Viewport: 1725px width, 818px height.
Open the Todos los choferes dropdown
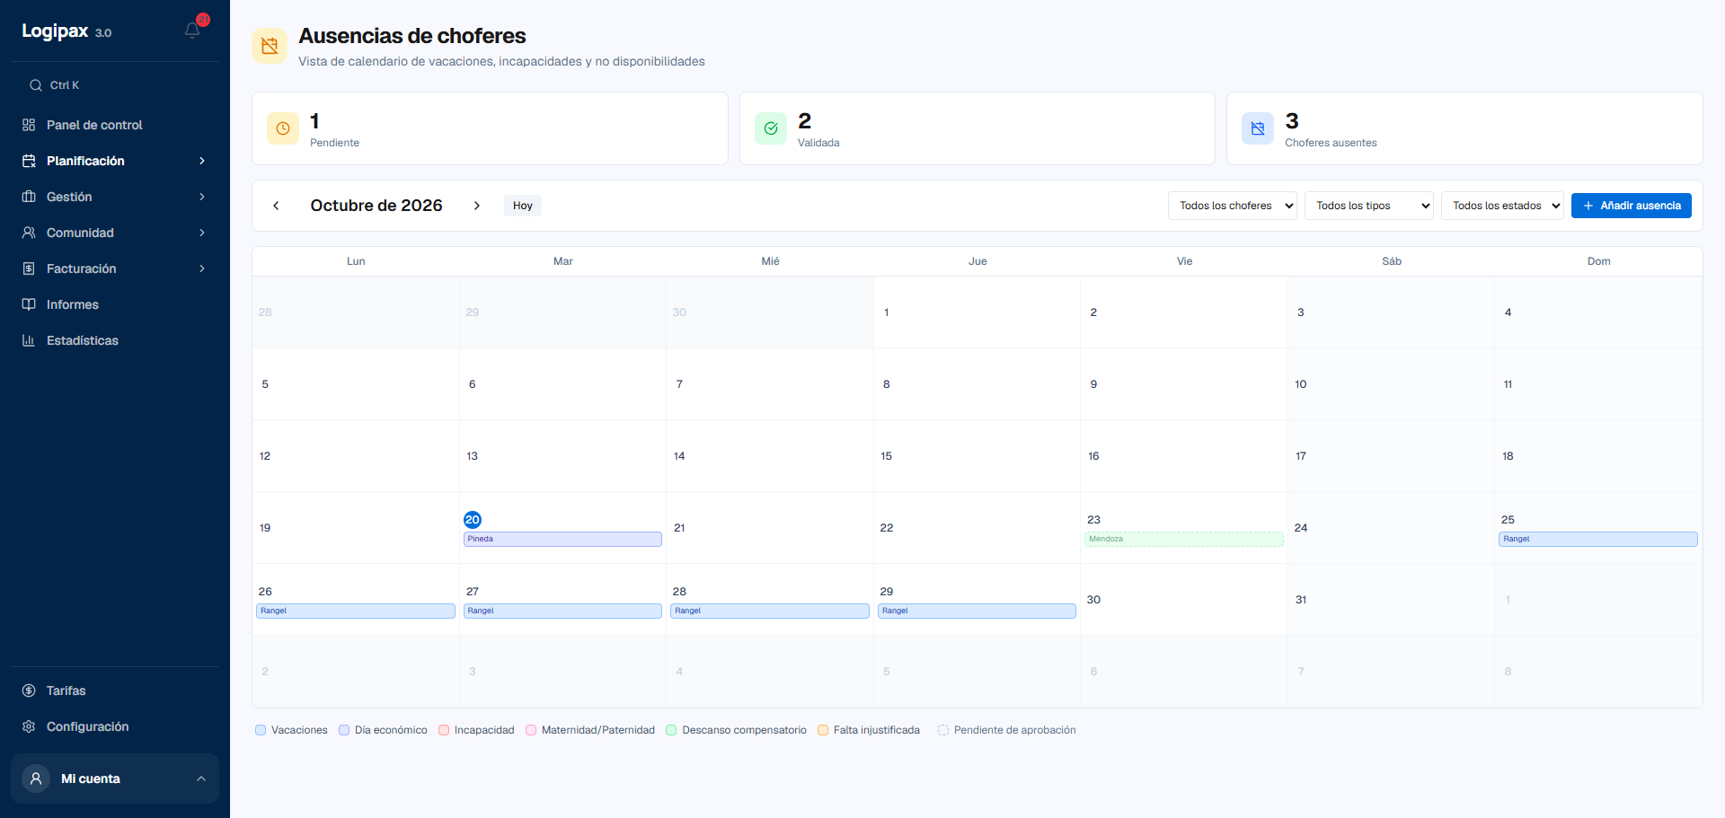point(1233,206)
